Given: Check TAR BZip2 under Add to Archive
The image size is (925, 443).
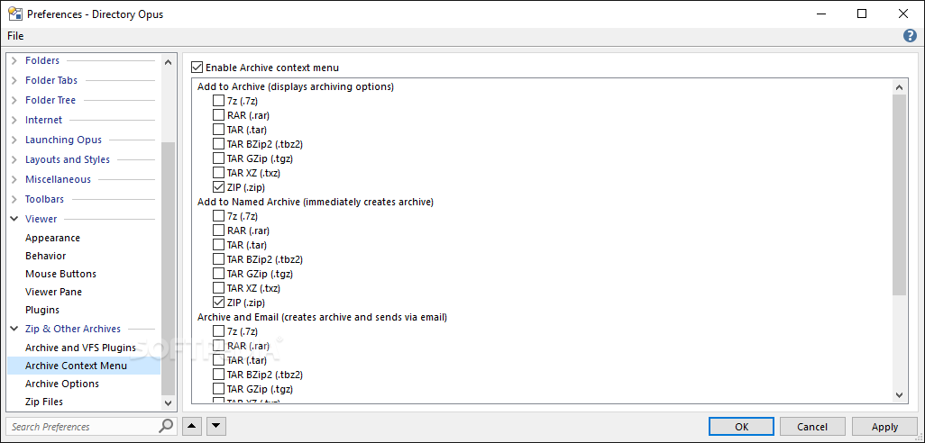Looking at the screenshot, I should coord(219,144).
